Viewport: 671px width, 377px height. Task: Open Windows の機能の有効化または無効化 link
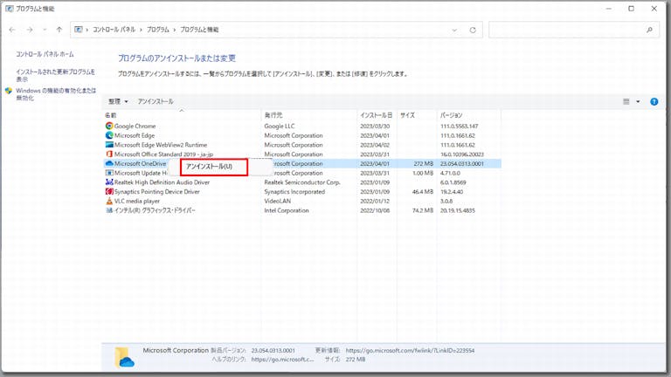56,94
